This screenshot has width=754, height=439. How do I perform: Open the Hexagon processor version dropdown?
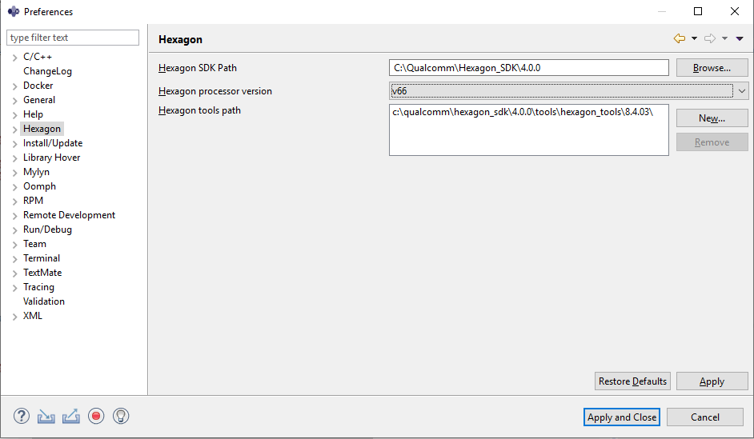tap(568, 91)
